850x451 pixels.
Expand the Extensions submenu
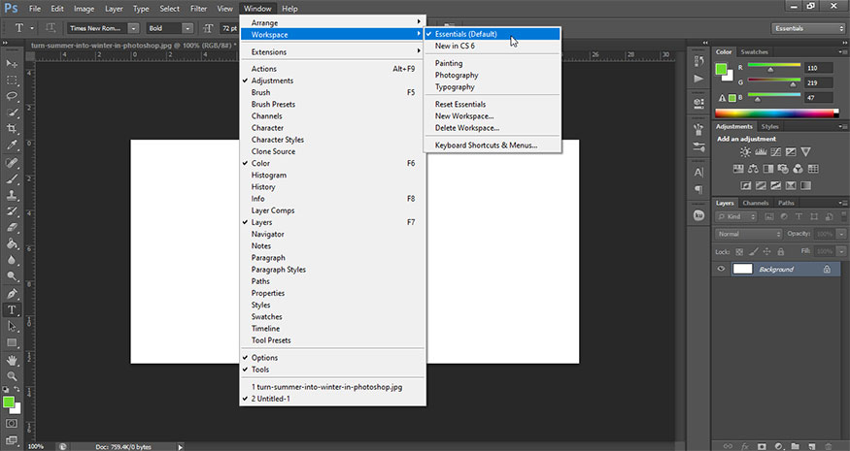click(333, 52)
